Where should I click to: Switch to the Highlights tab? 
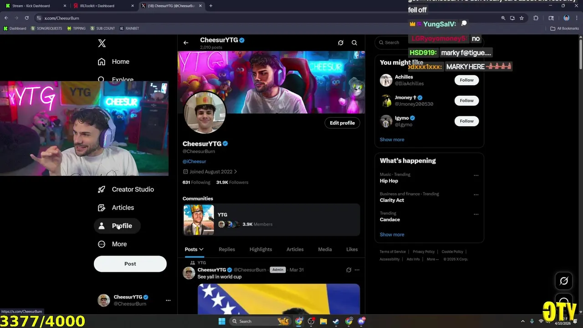pos(261,249)
